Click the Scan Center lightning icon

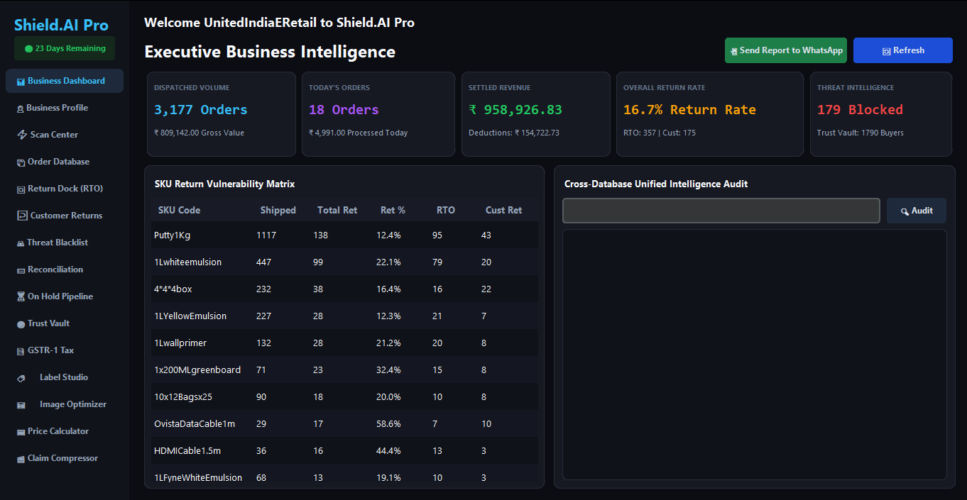(x=21, y=135)
